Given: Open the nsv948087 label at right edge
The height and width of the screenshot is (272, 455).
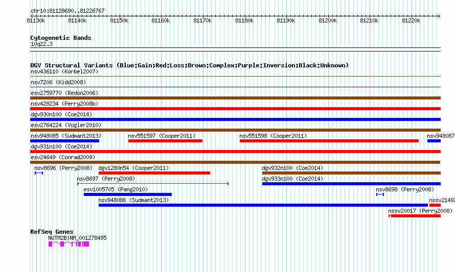Looking at the screenshot, I should [441, 136].
